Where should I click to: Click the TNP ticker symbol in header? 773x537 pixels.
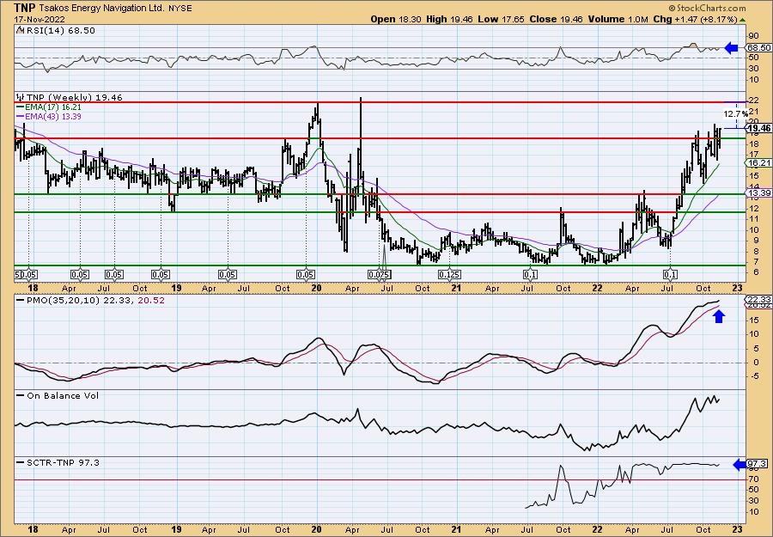tap(24, 8)
